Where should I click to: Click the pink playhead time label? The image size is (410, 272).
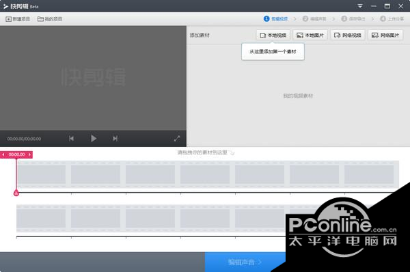point(16,154)
